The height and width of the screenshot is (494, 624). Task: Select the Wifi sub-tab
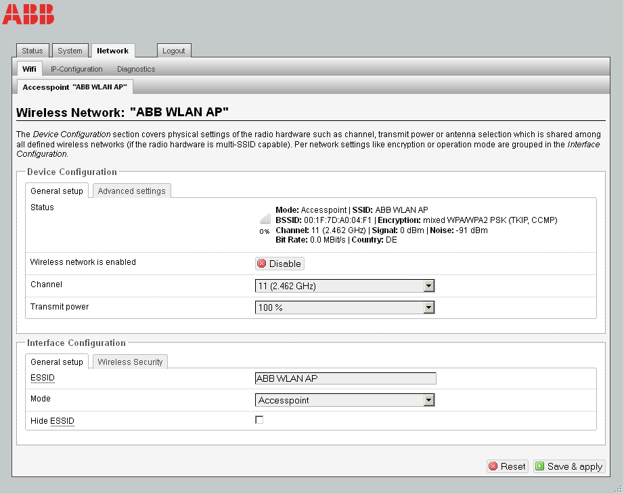30,69
